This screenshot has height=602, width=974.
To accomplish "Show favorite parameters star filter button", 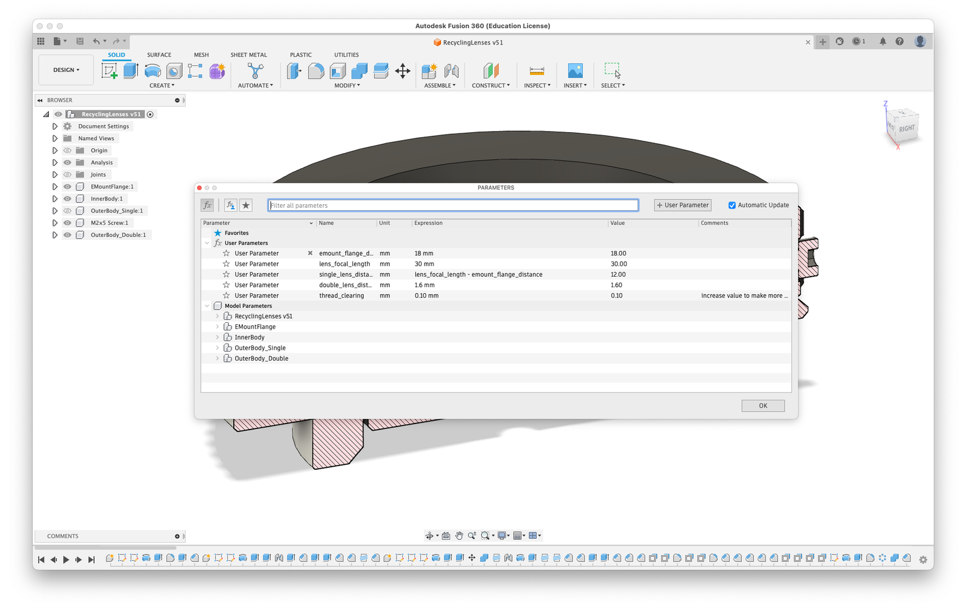I will click(x=246, y=205).
